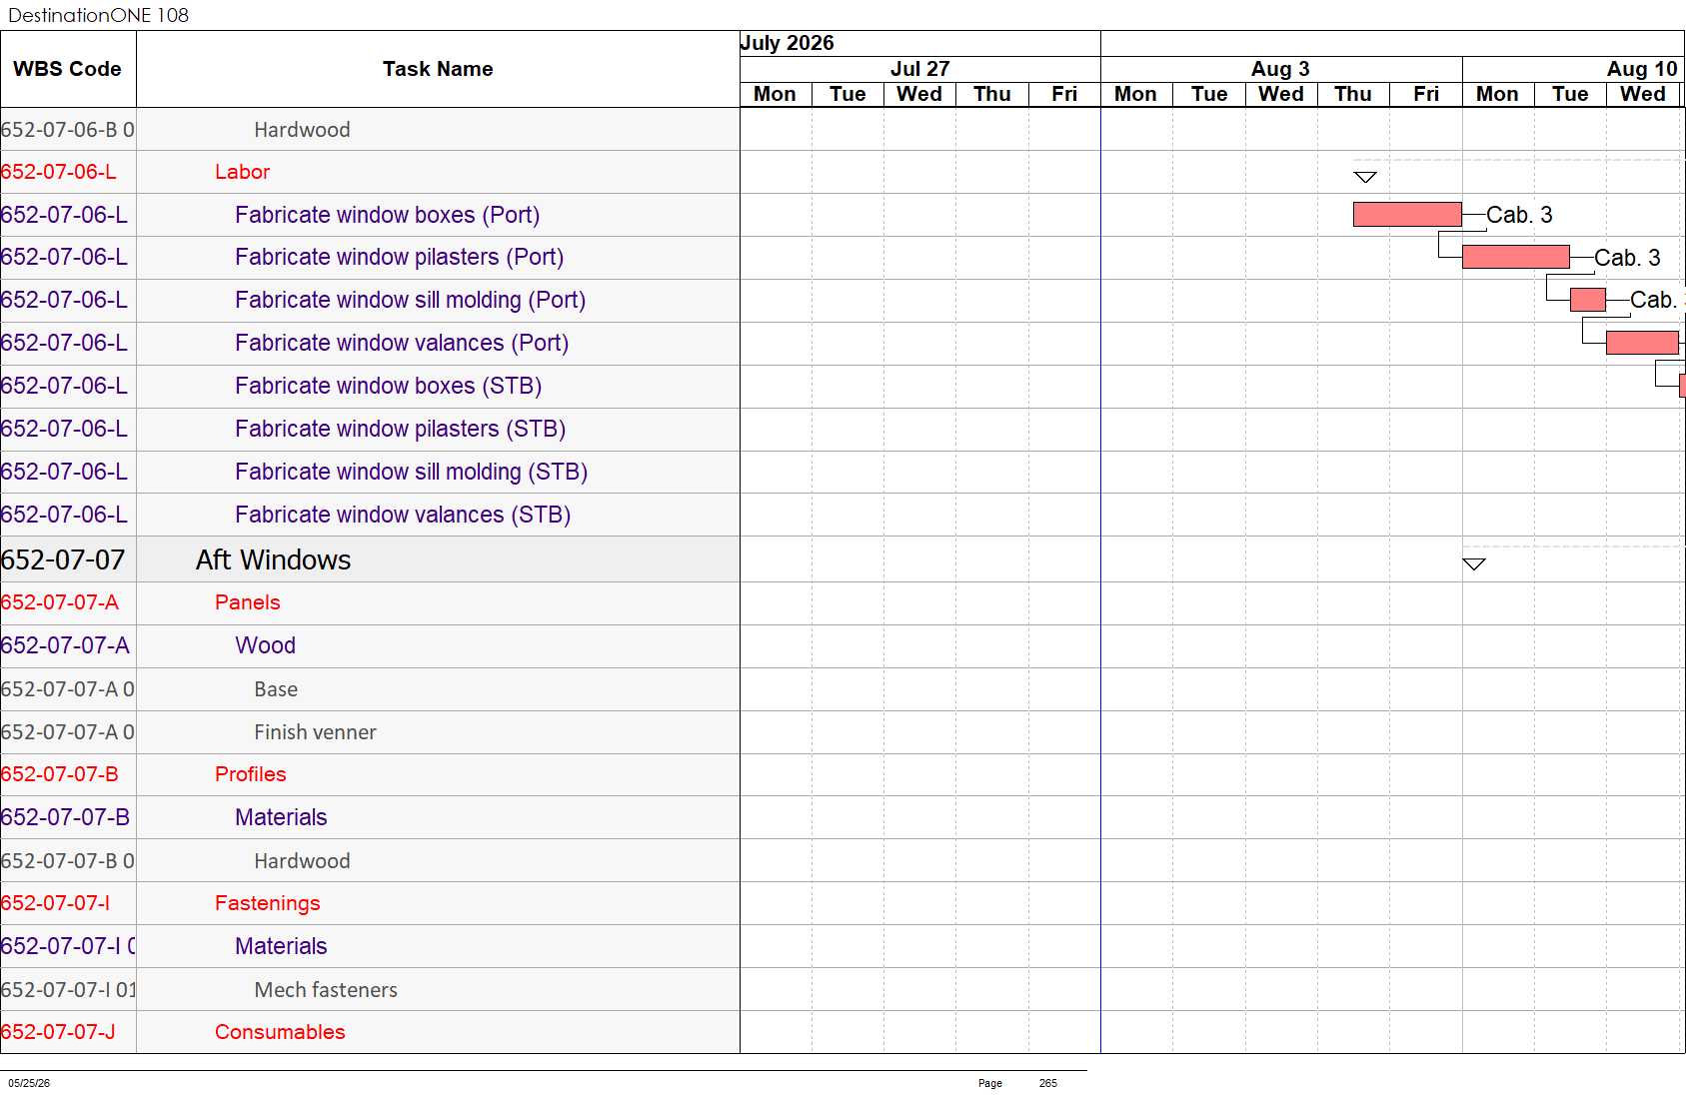Screen dimensions: 1686x1096
Task: Select the Fabricate window valances (Port) bar
Action: point(1642,343)
